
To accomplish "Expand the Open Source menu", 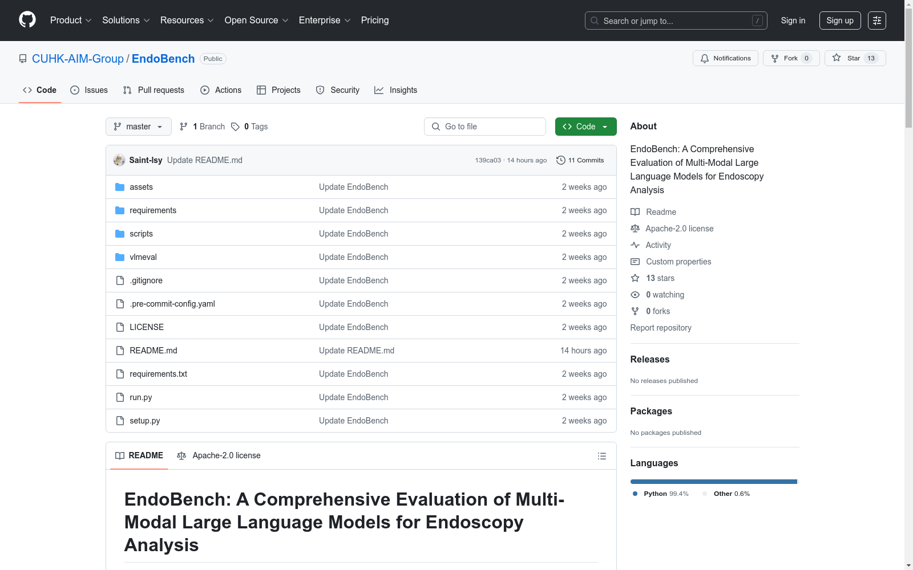I will point(257,21).
